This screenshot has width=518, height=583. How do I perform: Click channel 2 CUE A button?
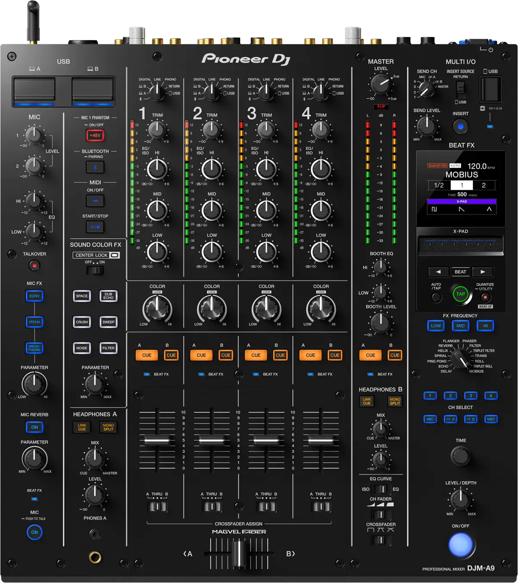click(x=201, y=355)
